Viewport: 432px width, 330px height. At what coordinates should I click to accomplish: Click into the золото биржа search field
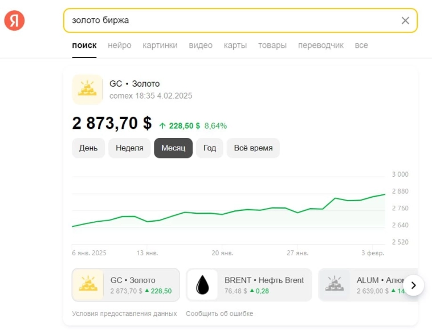(x=228, y=21)
